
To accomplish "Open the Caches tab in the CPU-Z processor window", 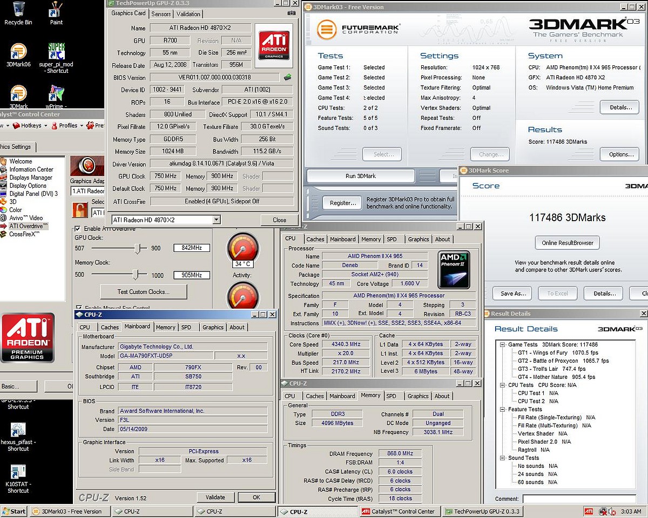I will pos(315,239).
